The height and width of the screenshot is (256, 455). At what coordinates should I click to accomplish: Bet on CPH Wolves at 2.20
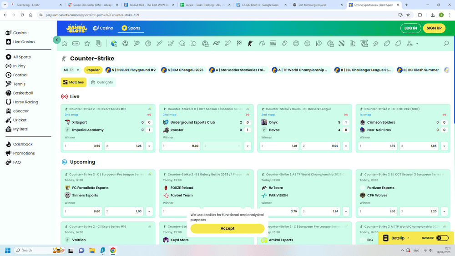[x=419, y=211]
